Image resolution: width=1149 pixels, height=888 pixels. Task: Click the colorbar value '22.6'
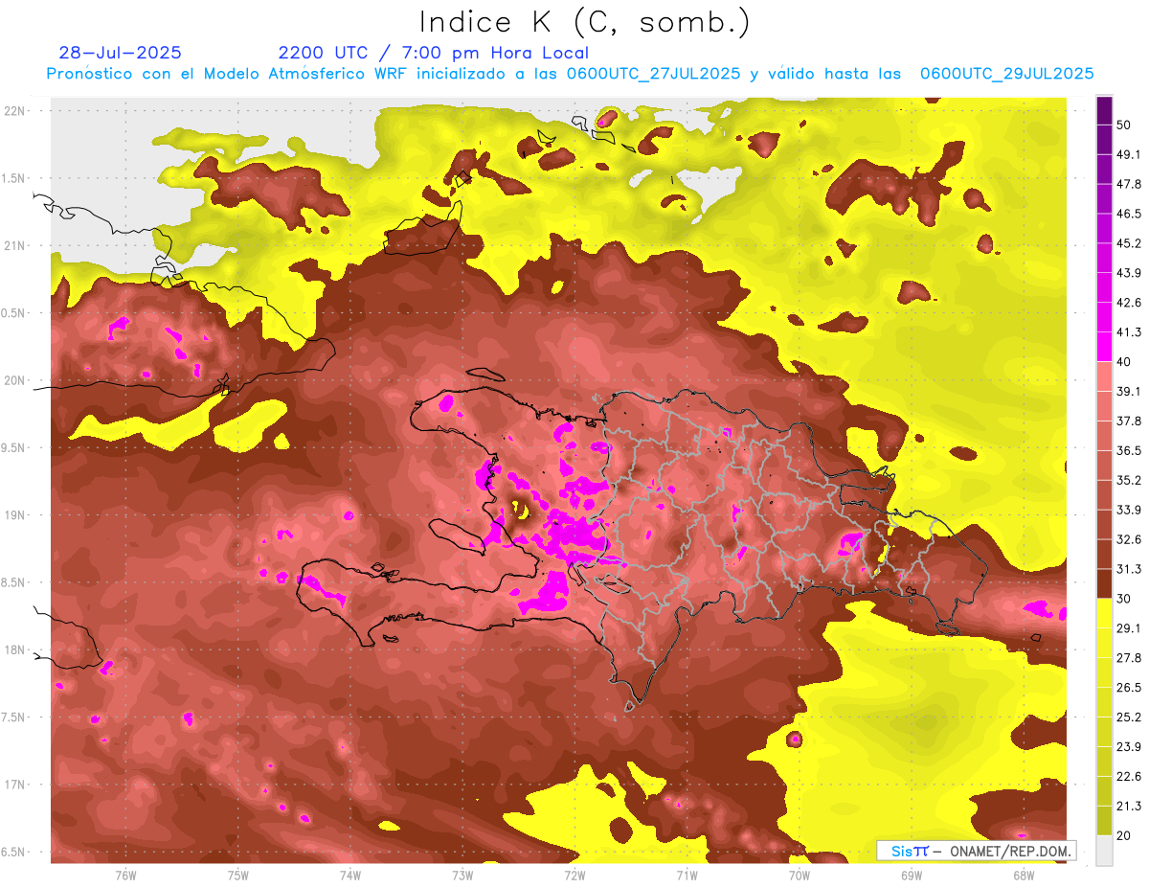[1129, 776]
